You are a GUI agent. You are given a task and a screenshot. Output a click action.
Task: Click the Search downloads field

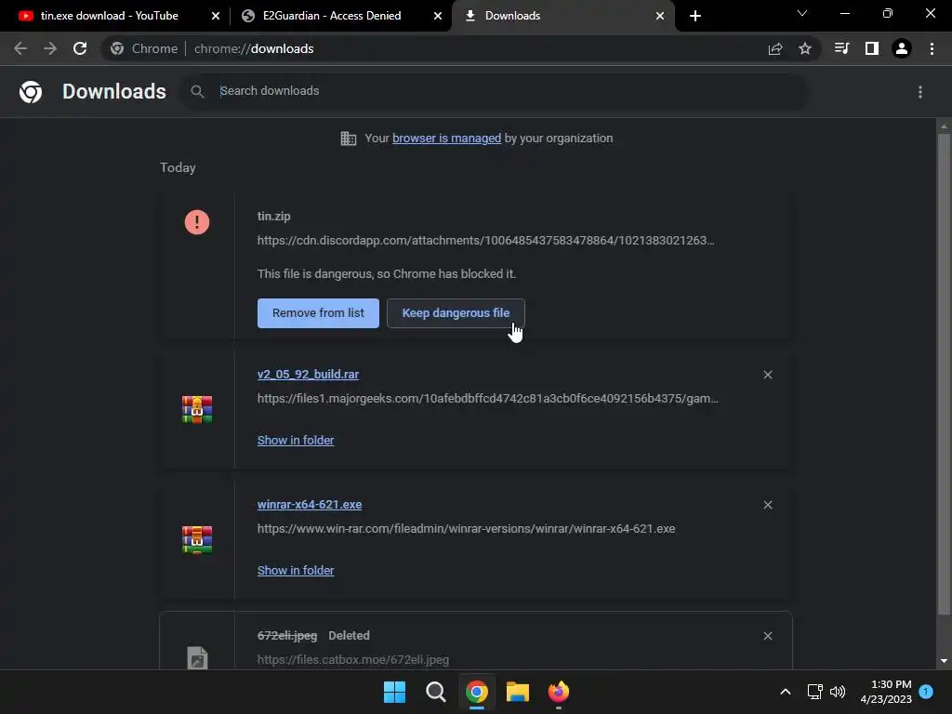493,91
